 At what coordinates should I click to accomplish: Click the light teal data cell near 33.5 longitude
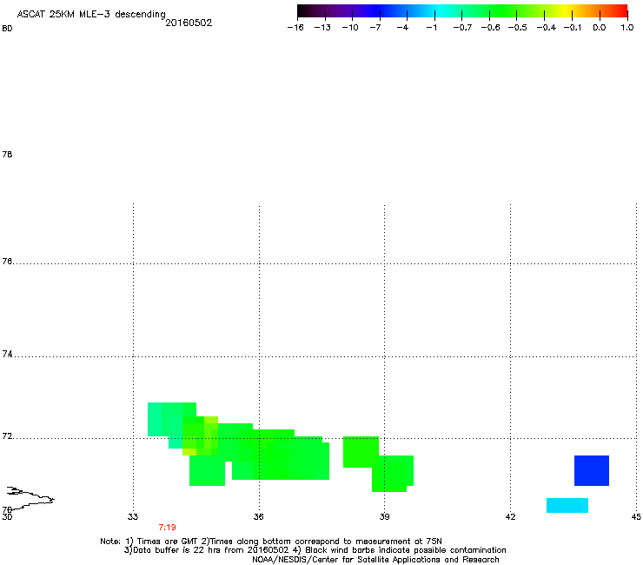tap(155, 419)
